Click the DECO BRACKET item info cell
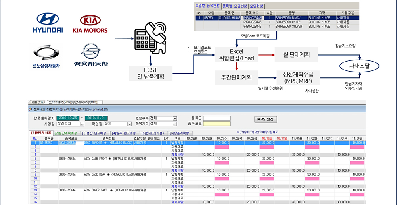Image resolution: width=397 pixels, height=205 pixels. [x=109, y=143]
